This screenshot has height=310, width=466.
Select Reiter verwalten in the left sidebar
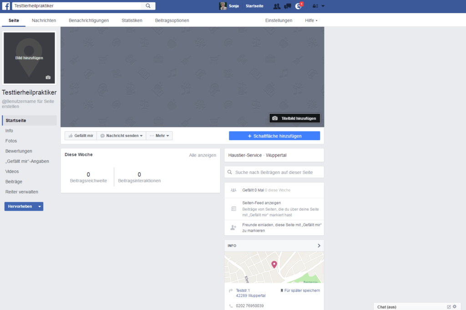[x=22, y=192]
